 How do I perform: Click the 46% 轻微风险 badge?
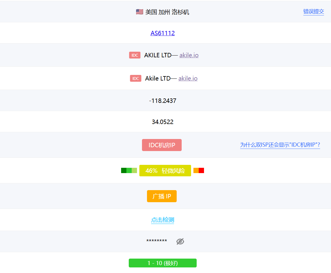pos(165,171)
